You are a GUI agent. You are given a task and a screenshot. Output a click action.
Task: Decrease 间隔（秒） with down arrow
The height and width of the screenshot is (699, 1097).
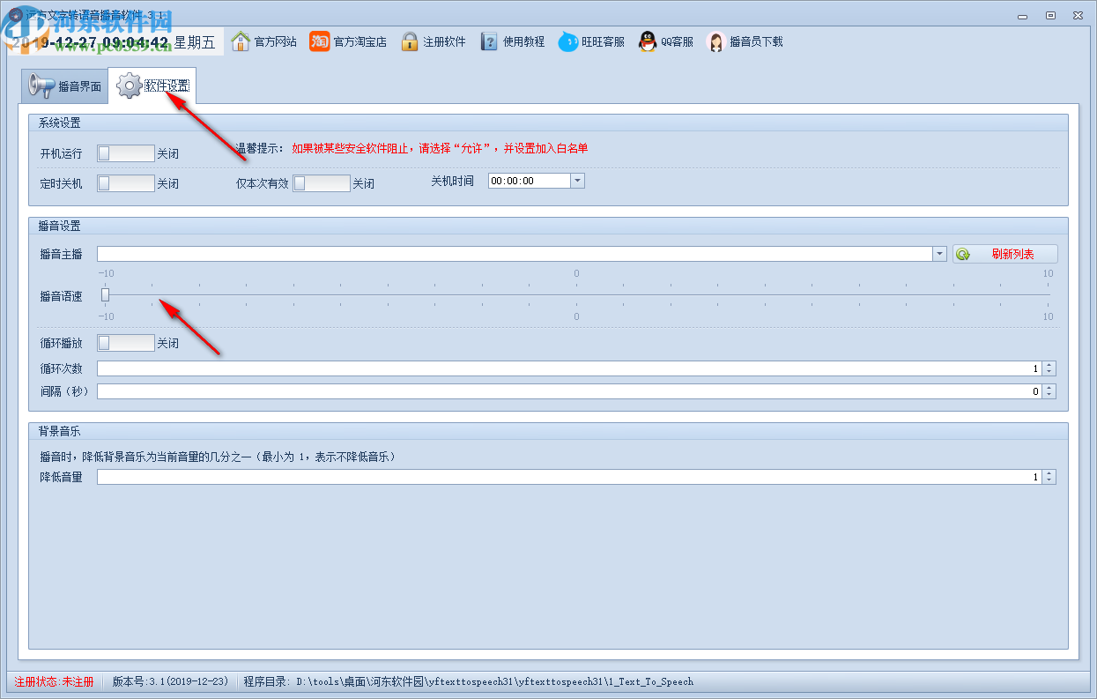[x=1049, y=395]
